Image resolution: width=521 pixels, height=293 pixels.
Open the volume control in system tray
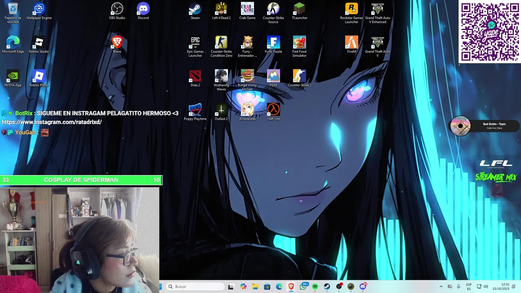click(486, 286)
